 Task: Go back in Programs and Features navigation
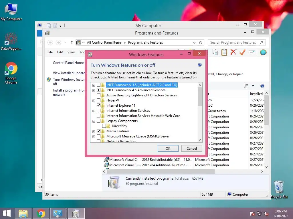(x=50, y=42)
